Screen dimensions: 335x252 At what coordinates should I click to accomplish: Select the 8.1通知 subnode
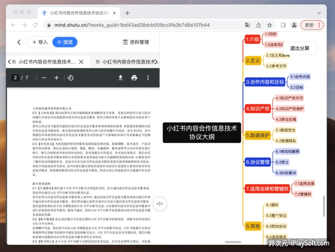click(272, 205)
